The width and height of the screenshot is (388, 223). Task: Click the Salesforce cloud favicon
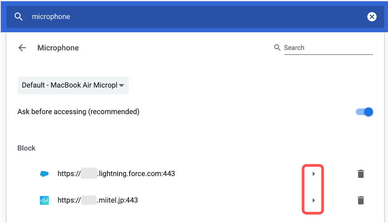pos(44,174)
